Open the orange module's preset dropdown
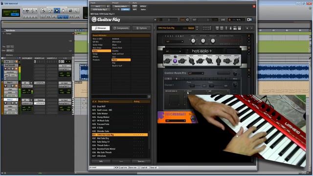Screen dimensions: 313x176 coord(176,121)
